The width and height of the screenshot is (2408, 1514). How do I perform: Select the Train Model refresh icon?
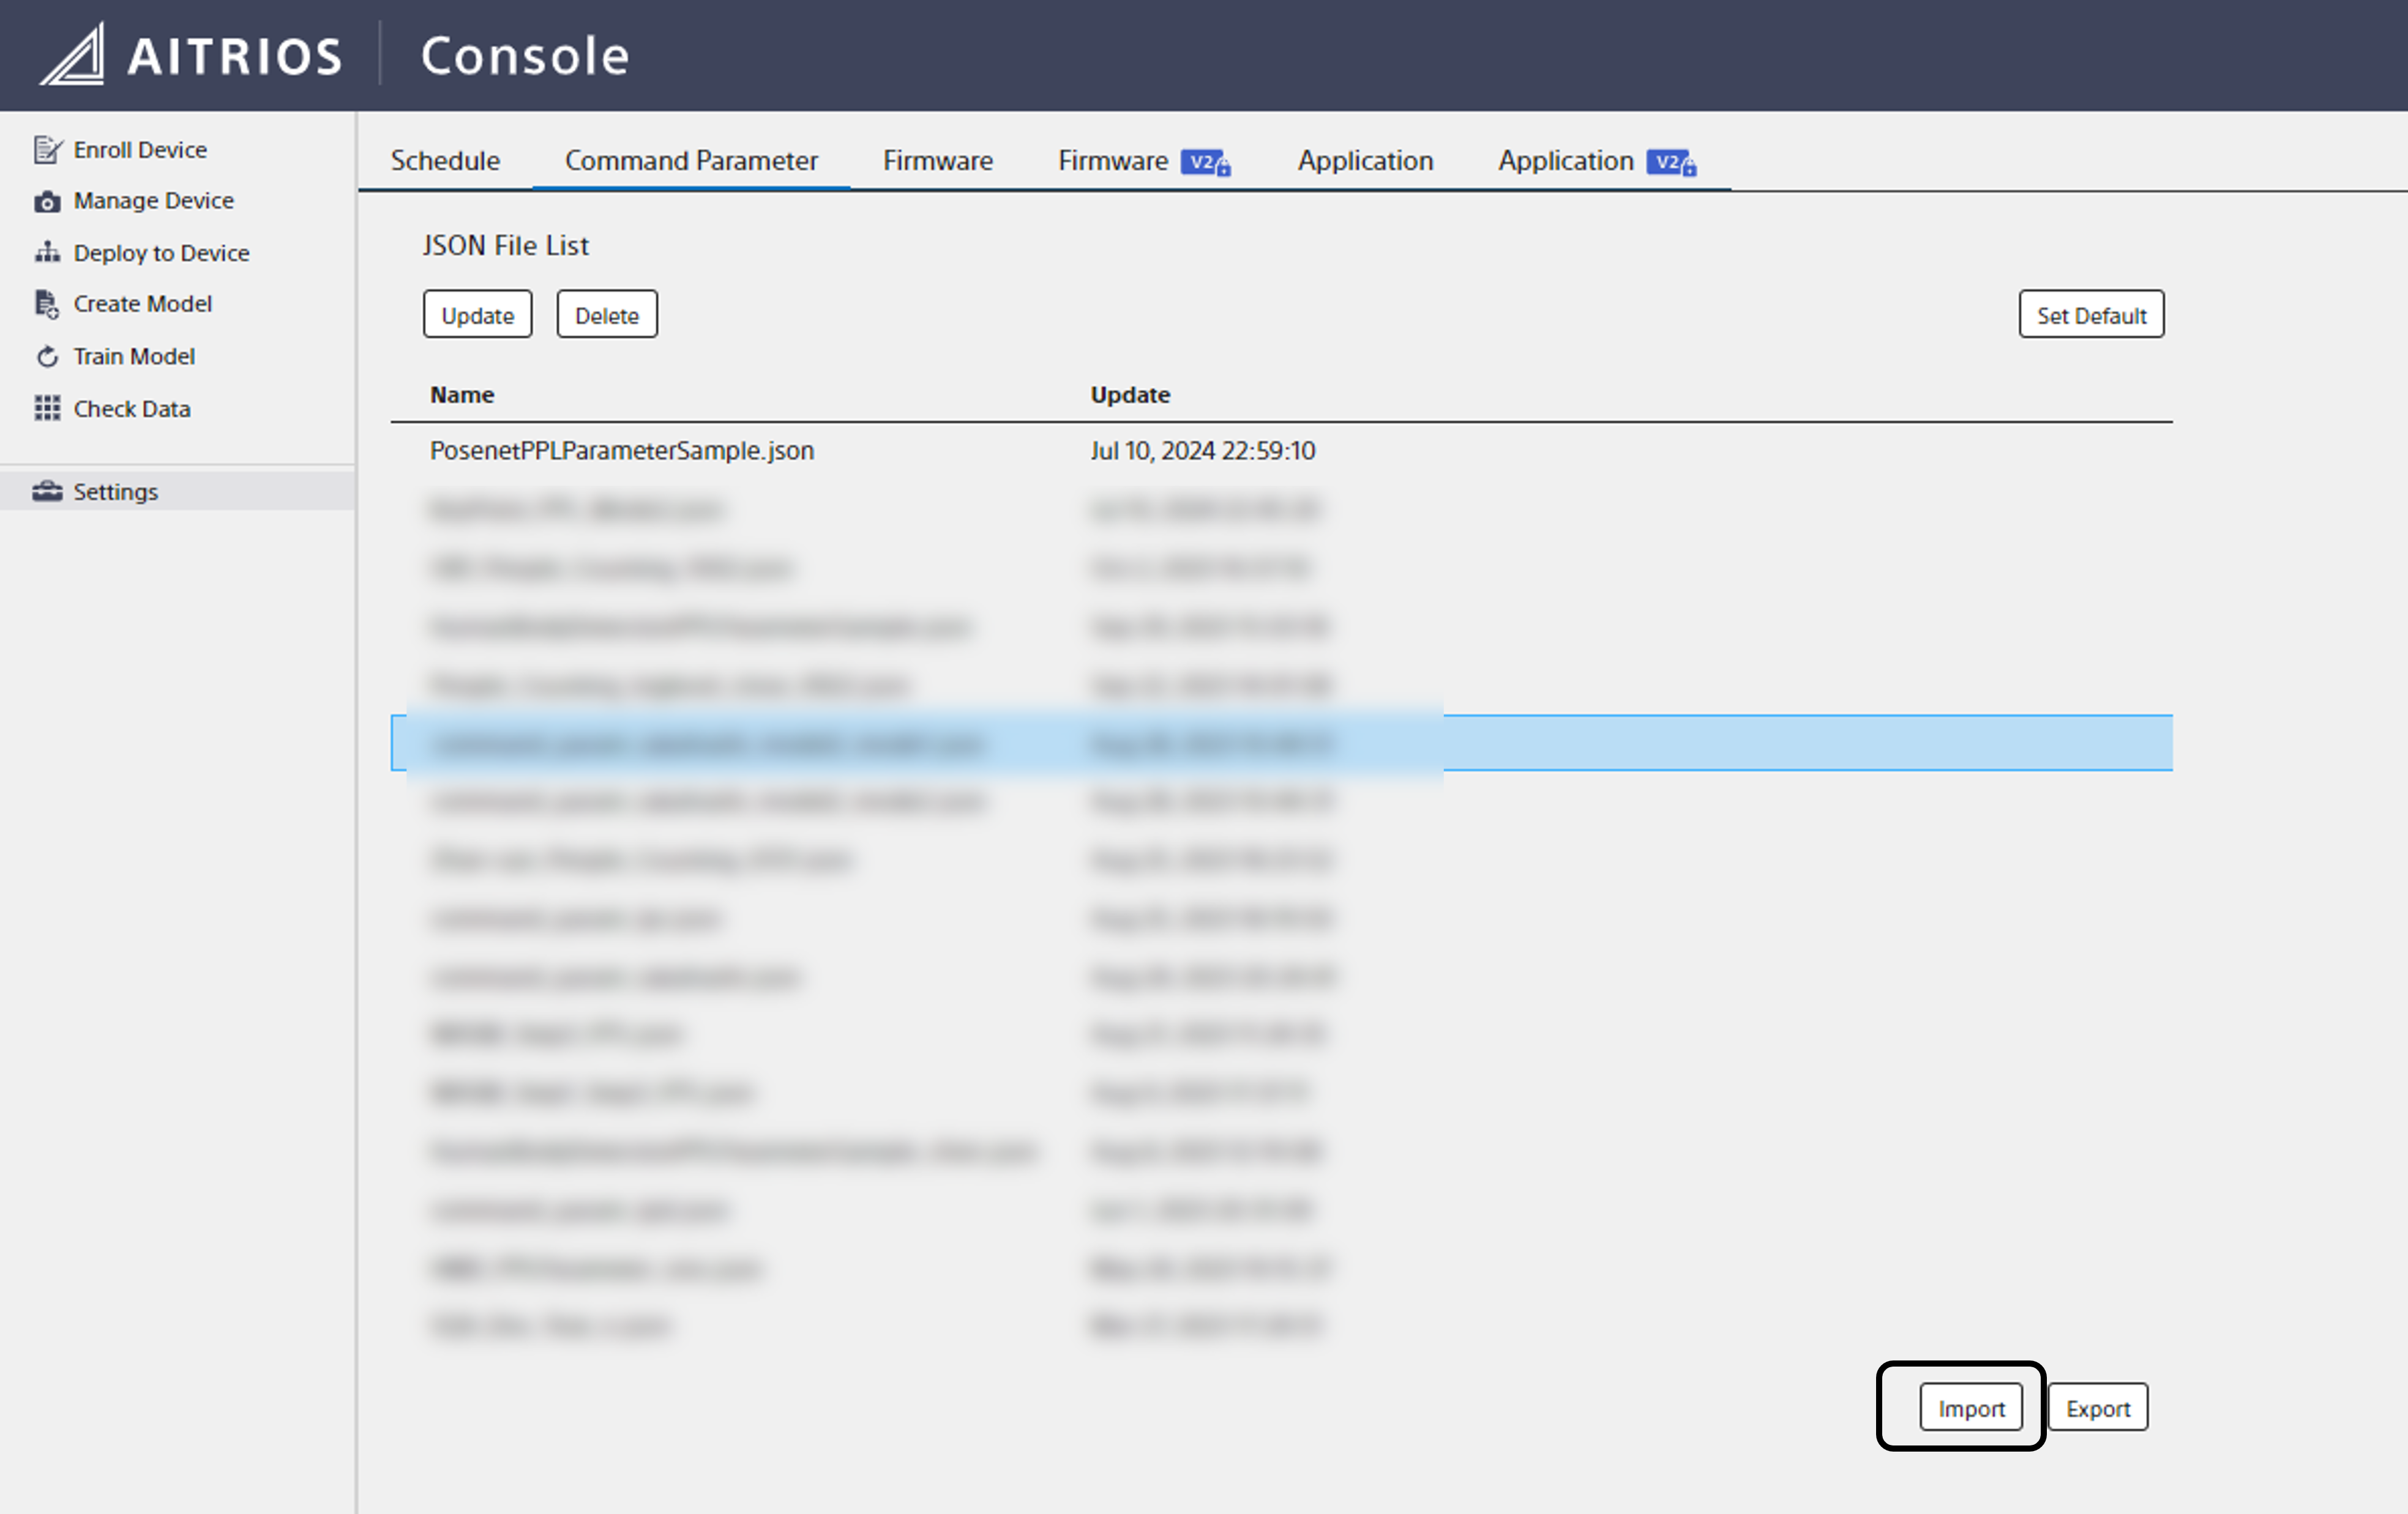click(47, 356)
